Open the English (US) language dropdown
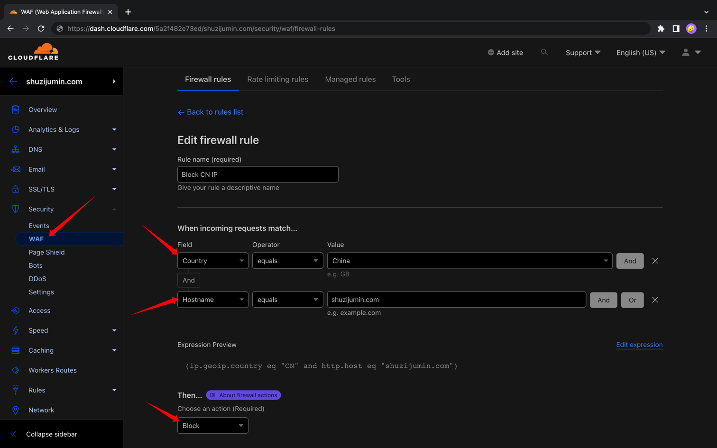This screenshot has height=448, width=717. (641, 53)
